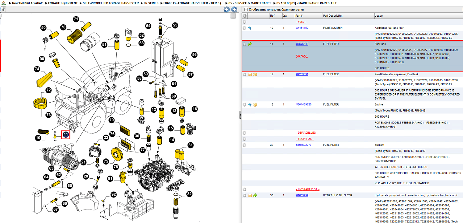Expand the - FUEL - group row

pos(244,22)
